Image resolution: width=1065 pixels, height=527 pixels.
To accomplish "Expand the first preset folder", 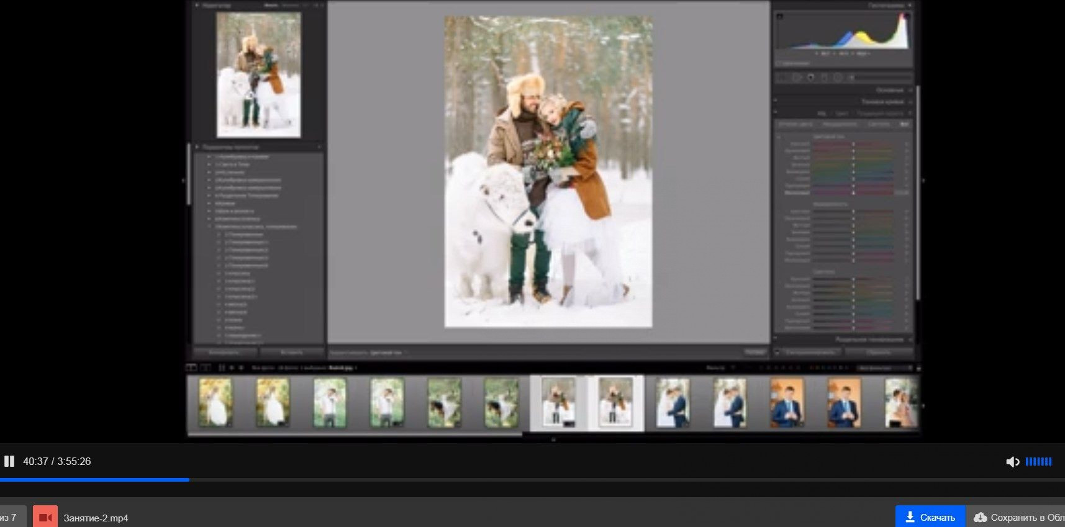I will tap(209, 157).
